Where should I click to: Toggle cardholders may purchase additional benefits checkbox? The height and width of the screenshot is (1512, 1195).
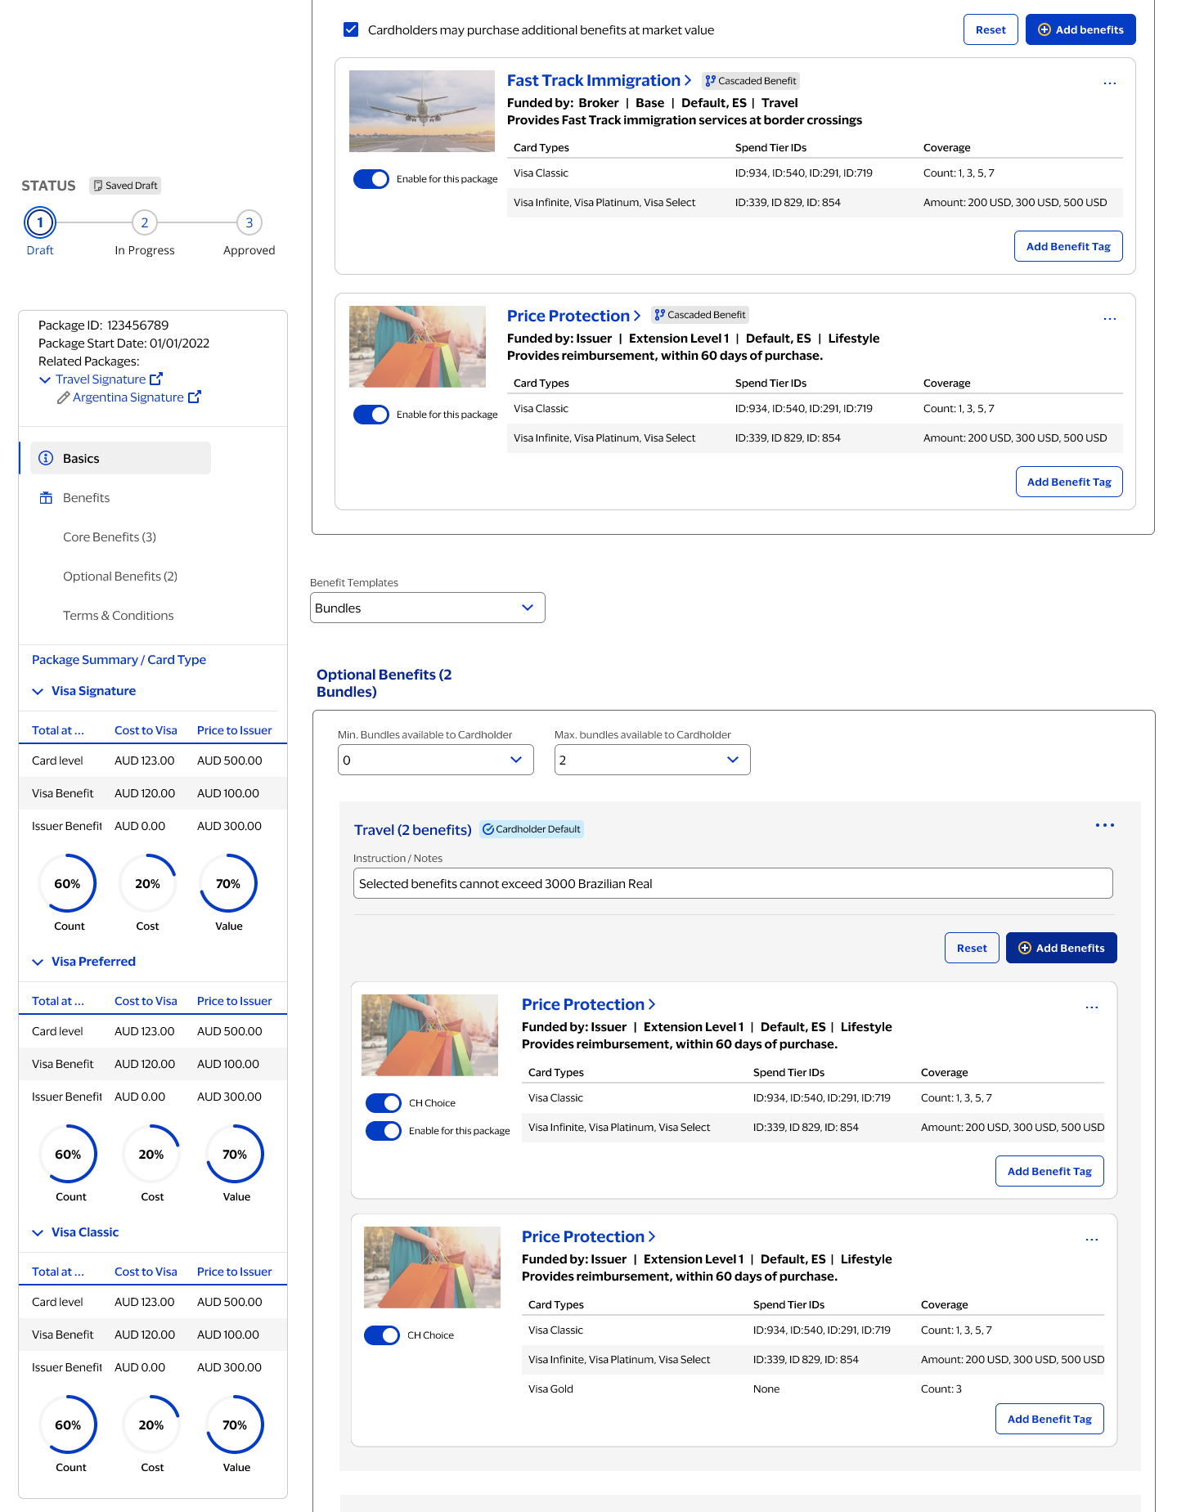click(x=351, y=29)
